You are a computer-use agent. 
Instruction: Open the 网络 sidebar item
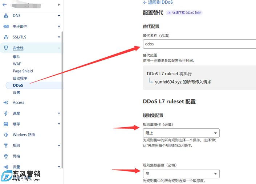[16, 156]
